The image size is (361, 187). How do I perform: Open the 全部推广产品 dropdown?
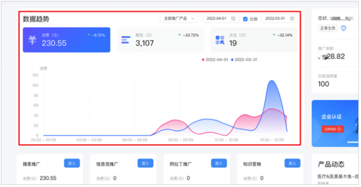coord(179,19)
